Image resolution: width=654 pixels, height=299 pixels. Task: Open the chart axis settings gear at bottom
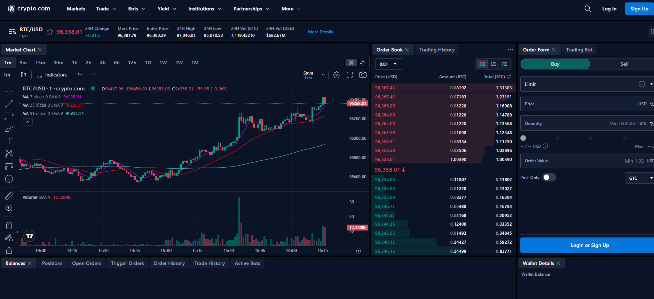point(358,251)
